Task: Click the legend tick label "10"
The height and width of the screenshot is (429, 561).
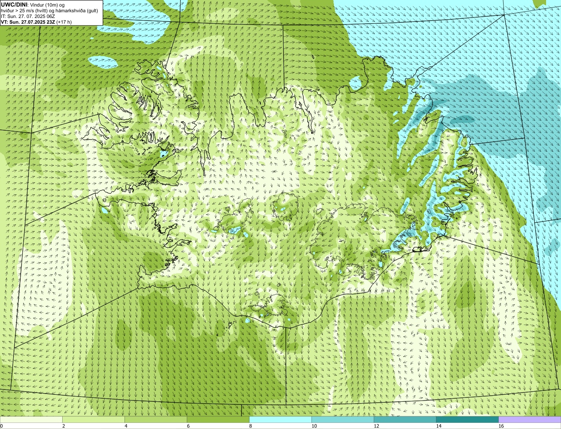Action: click(x=314, y=426)
